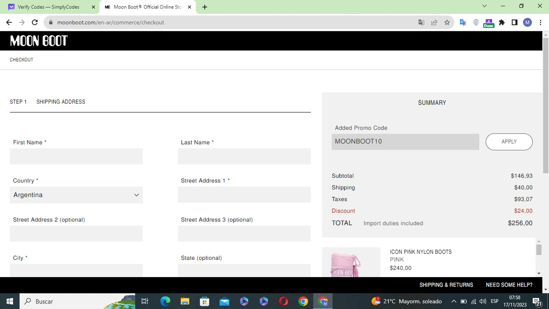
Task: Click the page scrollbar down arrow
Action: pos(546,290)
